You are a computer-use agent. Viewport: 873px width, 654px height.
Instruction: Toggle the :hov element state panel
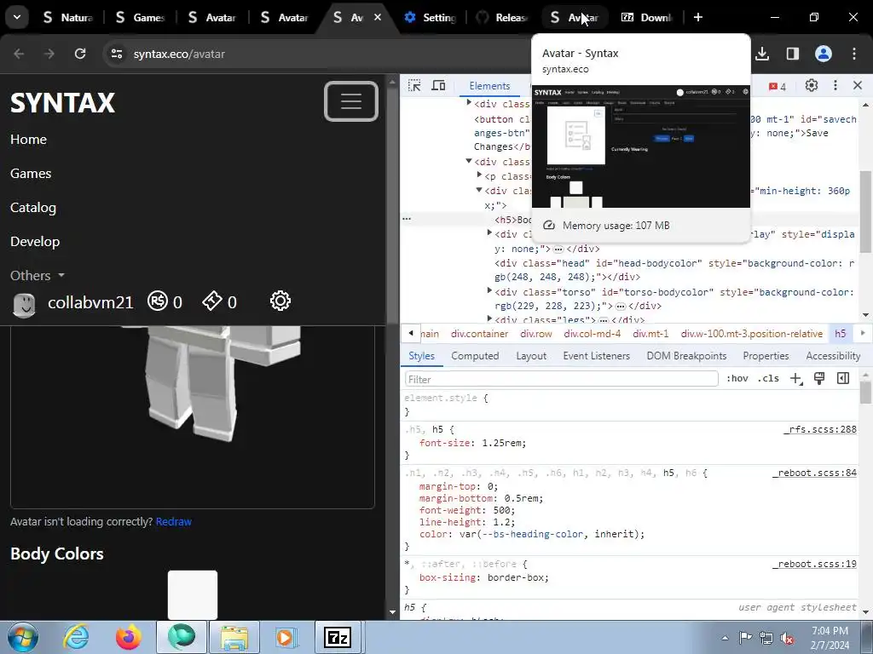point(737,378)
